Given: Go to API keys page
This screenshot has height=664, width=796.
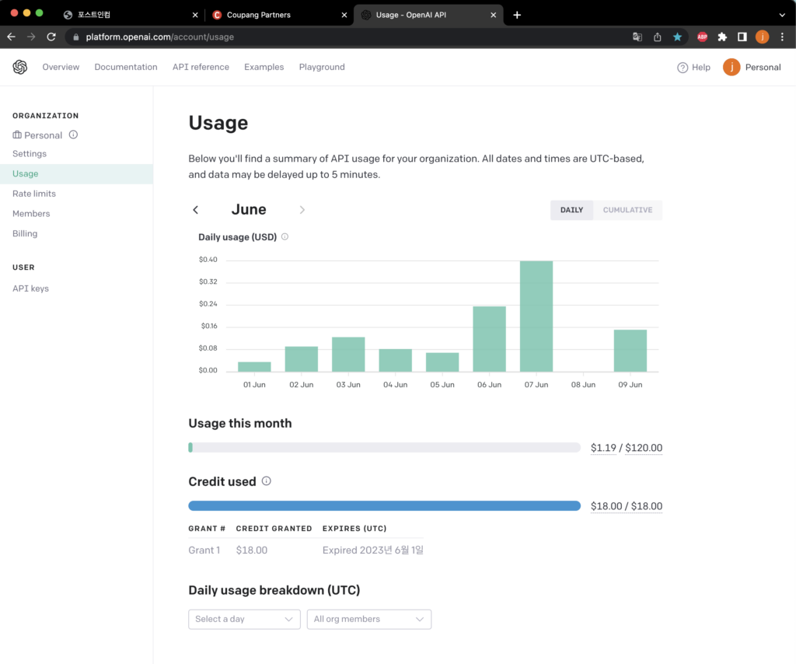Looking at the screenshot, I should tap(30, 288).
